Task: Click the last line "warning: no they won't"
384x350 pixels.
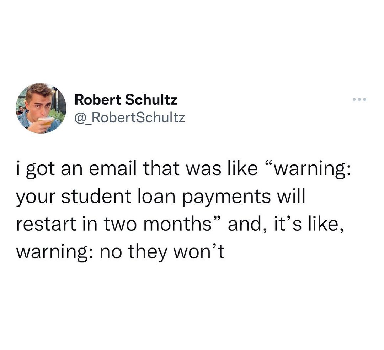Action: (120, 252)
